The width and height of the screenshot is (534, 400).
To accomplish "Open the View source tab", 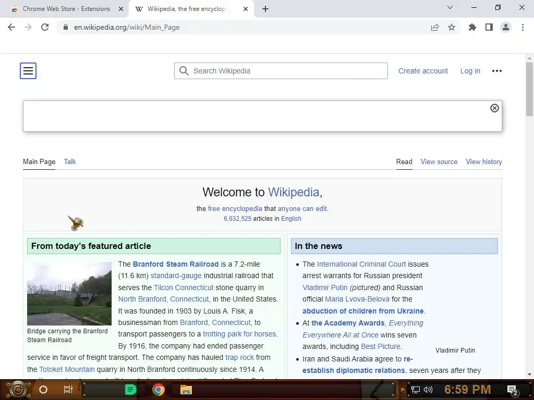I will [439, 161].
